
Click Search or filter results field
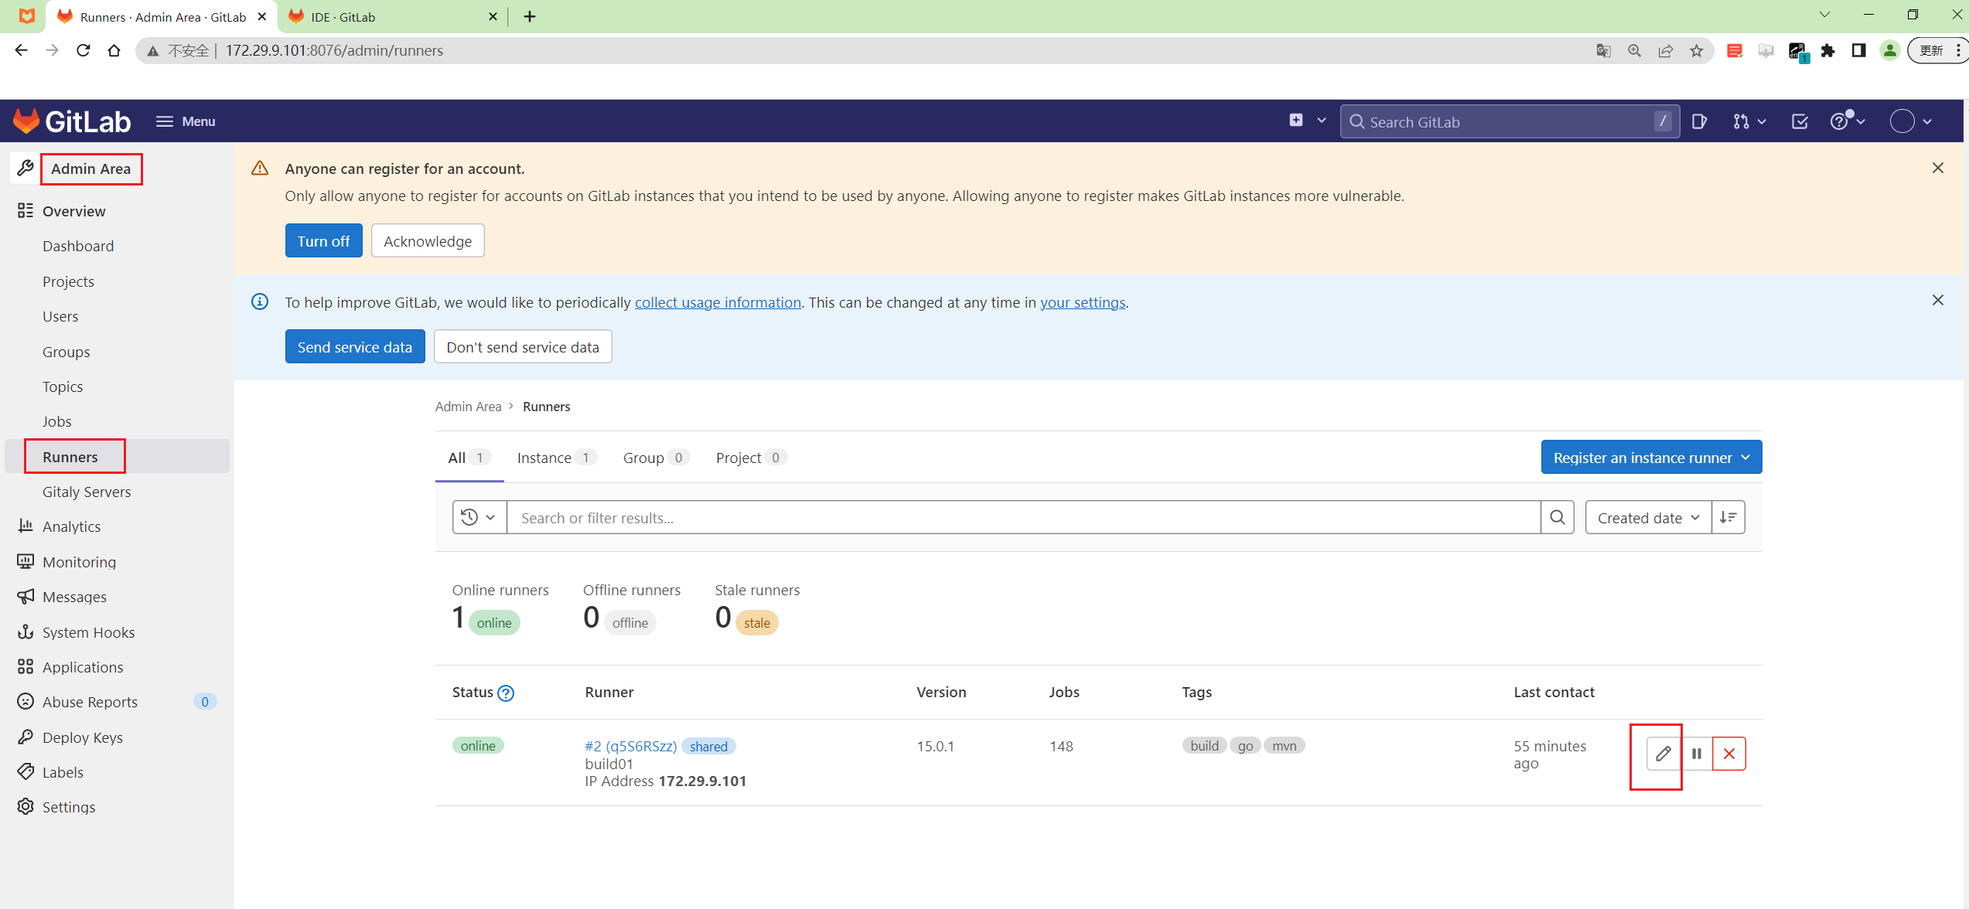point(1023,517)
